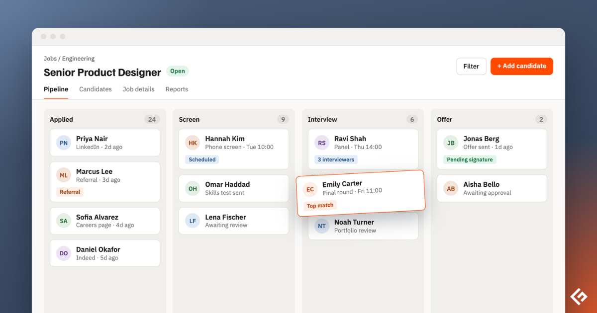
Task: Select the Referral tag on Marcus Lee
Action: point(70,192)
